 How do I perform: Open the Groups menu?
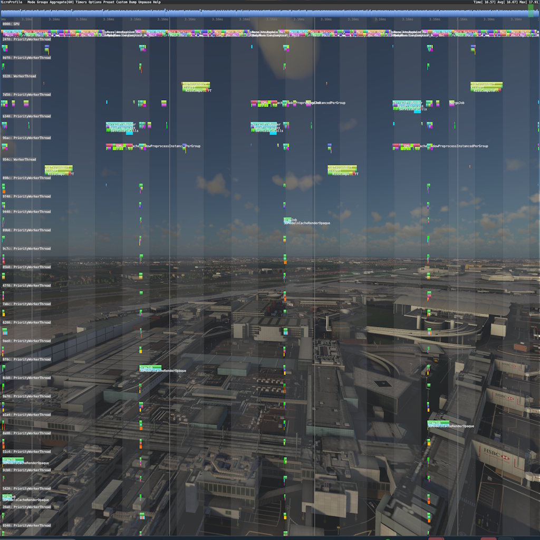(x=42, y=2)
